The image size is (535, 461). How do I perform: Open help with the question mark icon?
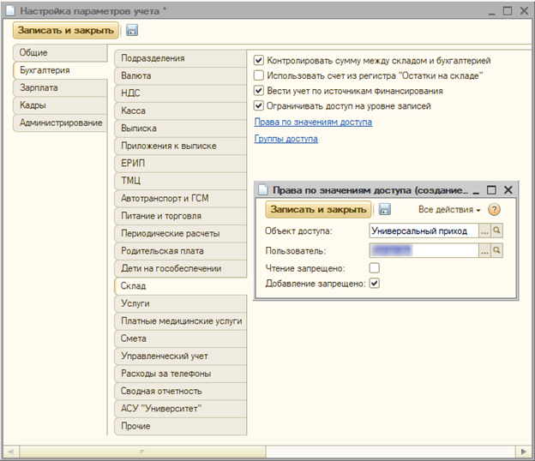pos(494,210)
